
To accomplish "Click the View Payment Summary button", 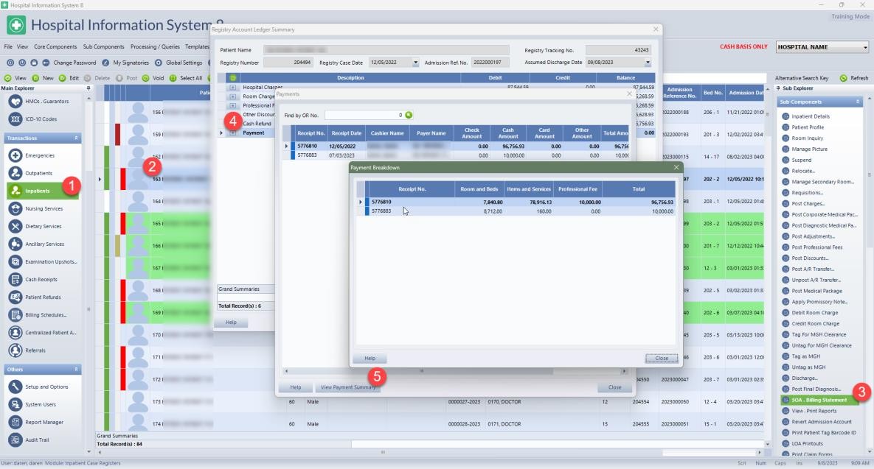I will (x=347, y=387).
